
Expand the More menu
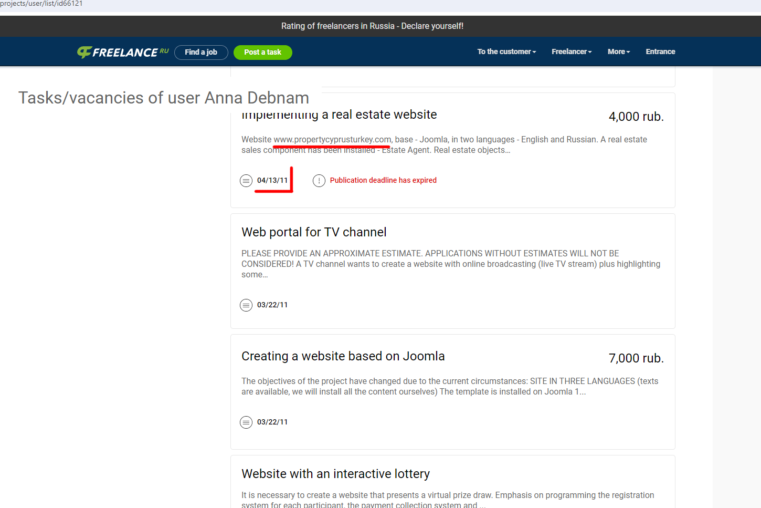619,52
